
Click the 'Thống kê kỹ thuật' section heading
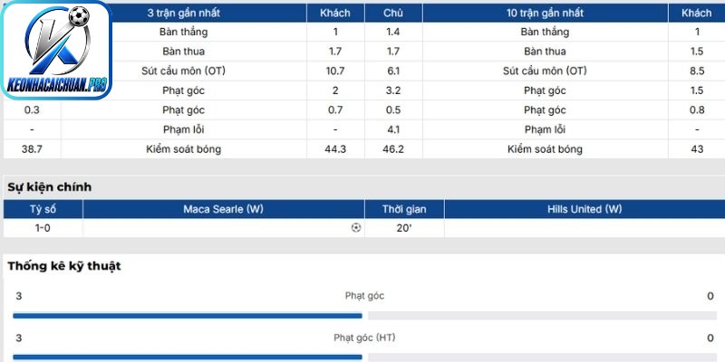tap(64, 266)
